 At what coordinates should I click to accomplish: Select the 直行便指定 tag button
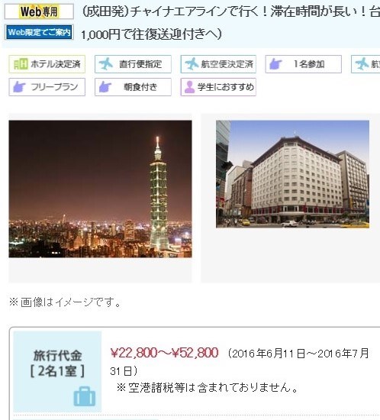click(133, 64)
